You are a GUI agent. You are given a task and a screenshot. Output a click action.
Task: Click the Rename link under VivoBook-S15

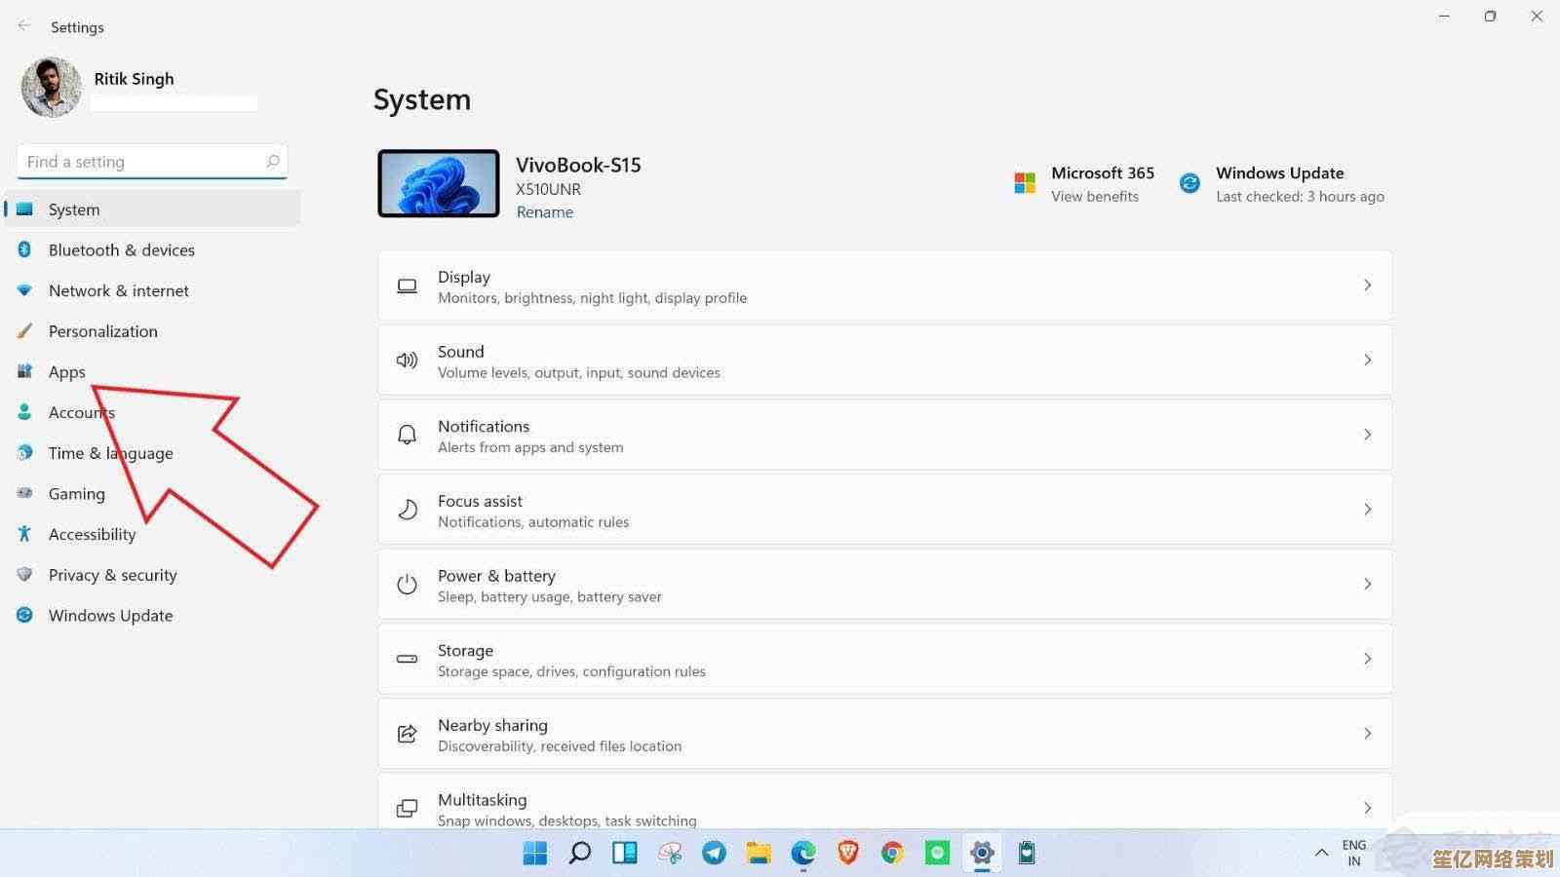[x=544, y=212]
